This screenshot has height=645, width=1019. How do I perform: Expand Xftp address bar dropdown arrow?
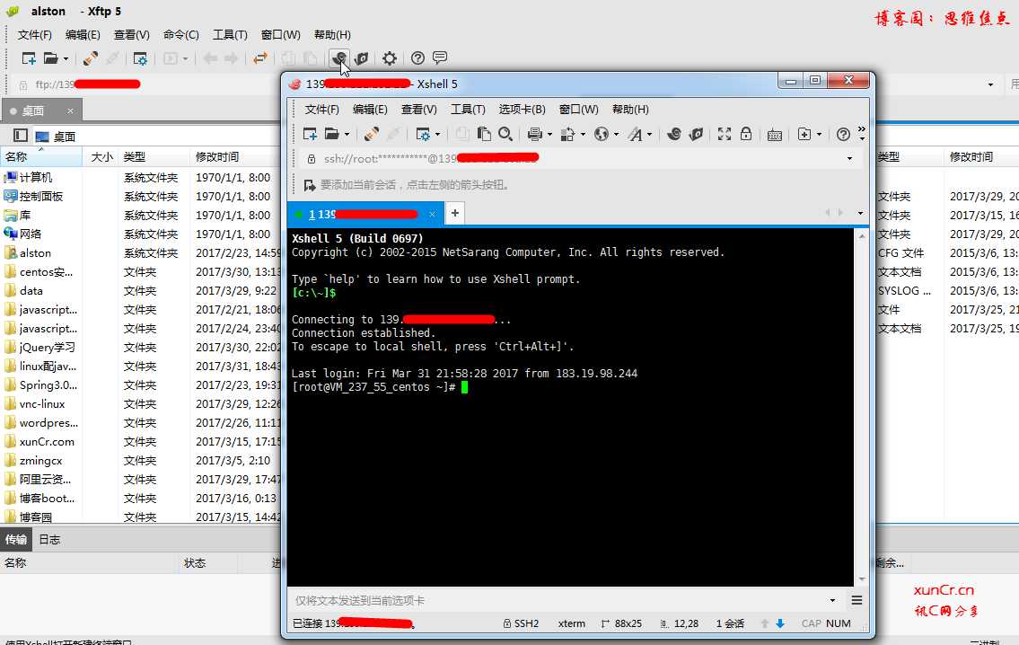(990, 84)
